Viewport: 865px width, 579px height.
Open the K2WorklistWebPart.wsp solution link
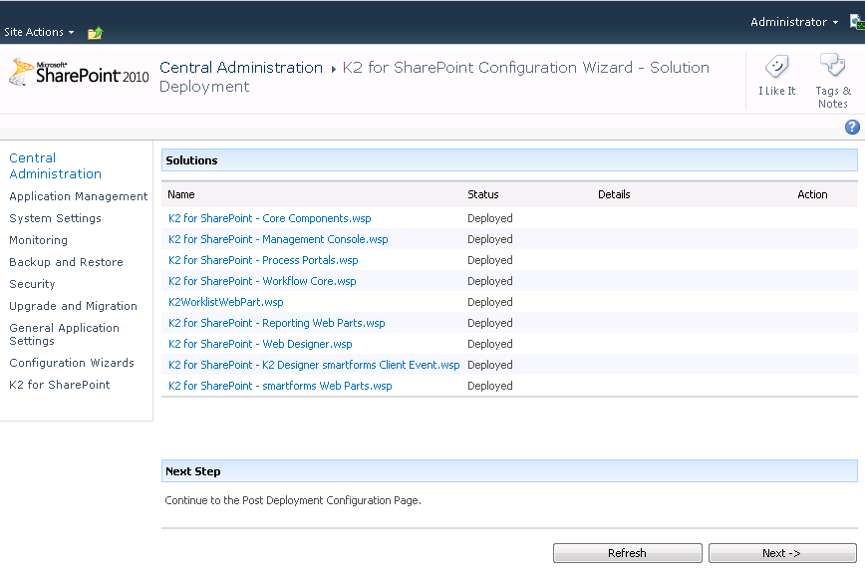[x=225, y=302]
